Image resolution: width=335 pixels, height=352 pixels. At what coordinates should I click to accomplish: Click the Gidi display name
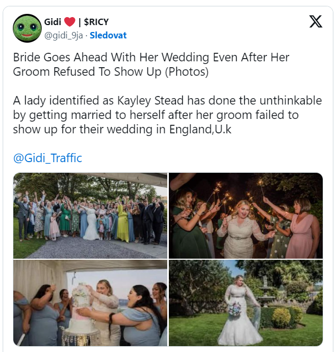pyautogui.click(x=52, y=22)
